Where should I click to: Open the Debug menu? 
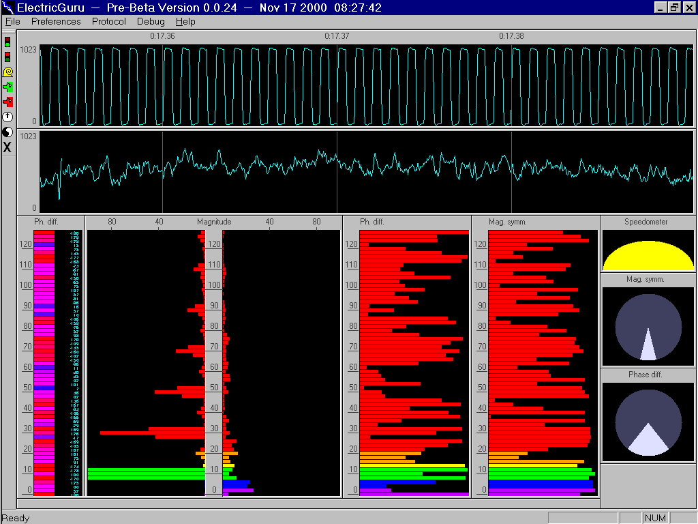(151, 21)
